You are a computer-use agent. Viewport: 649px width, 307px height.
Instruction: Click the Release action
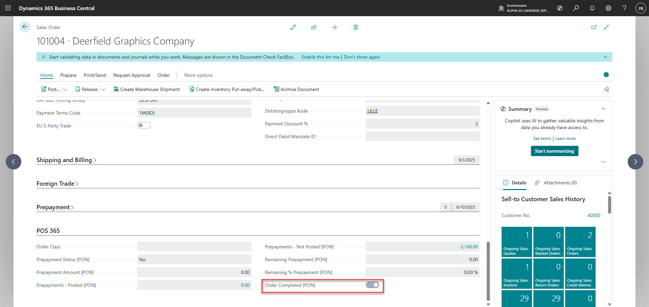87,89
